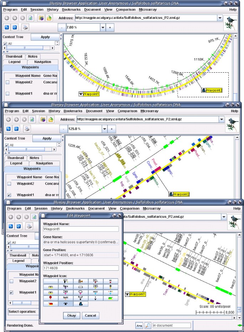Viewport: 244px width, 332px height.
Task: Open the 125.0 % zoom level dropdown
Action: [x=105, y=129]
